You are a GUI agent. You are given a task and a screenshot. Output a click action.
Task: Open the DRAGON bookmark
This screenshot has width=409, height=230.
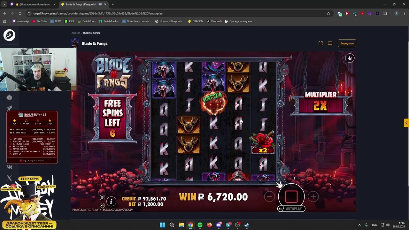[195, 21]
